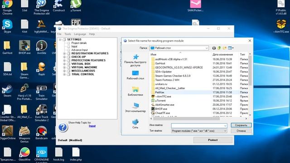Screen dimensions: 290x163
Task: Open Train Simulator desktop shortcut
Action: [41, 92]
